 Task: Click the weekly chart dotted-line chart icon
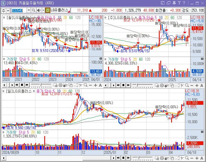(177, 86)
